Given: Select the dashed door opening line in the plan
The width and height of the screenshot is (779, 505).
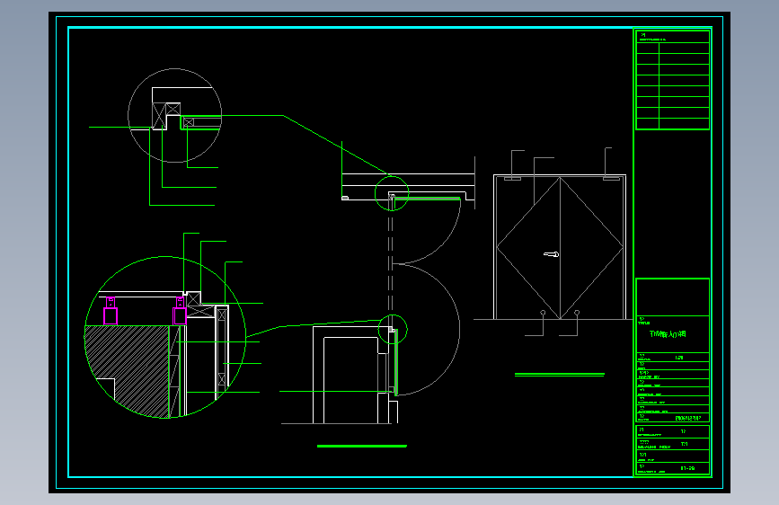Looking at the screenshot, I should tap(391, 262).
